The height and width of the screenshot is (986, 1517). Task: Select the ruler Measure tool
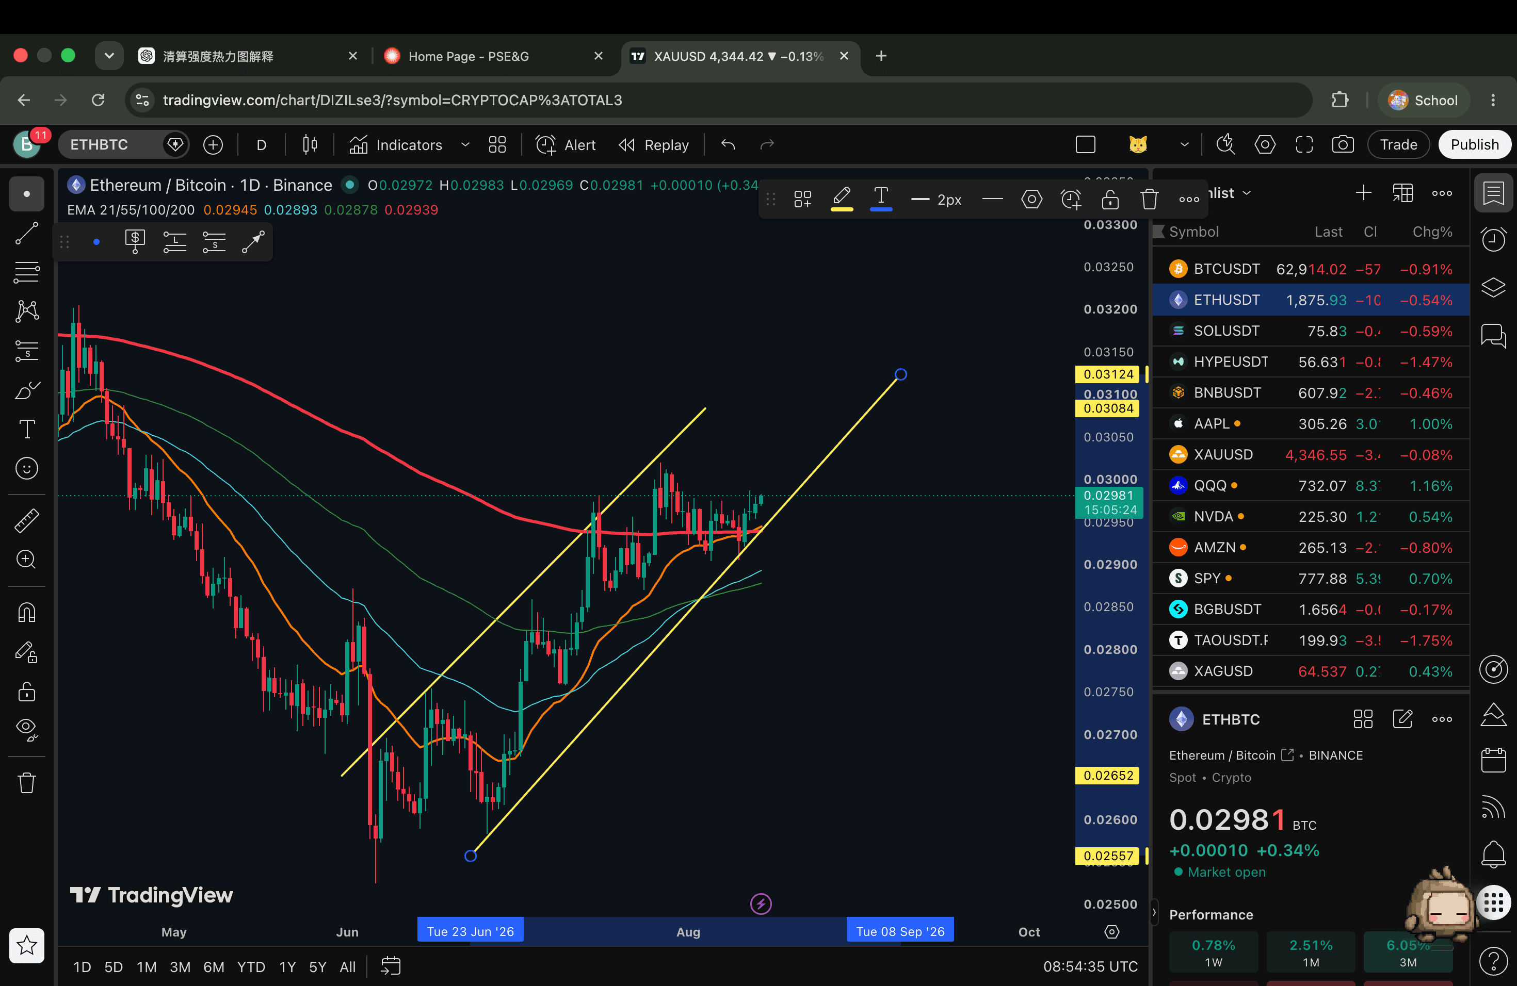pyautogui.click(x=27, y=520)
